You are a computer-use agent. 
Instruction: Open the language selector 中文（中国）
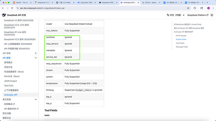(x=176, y=15)
